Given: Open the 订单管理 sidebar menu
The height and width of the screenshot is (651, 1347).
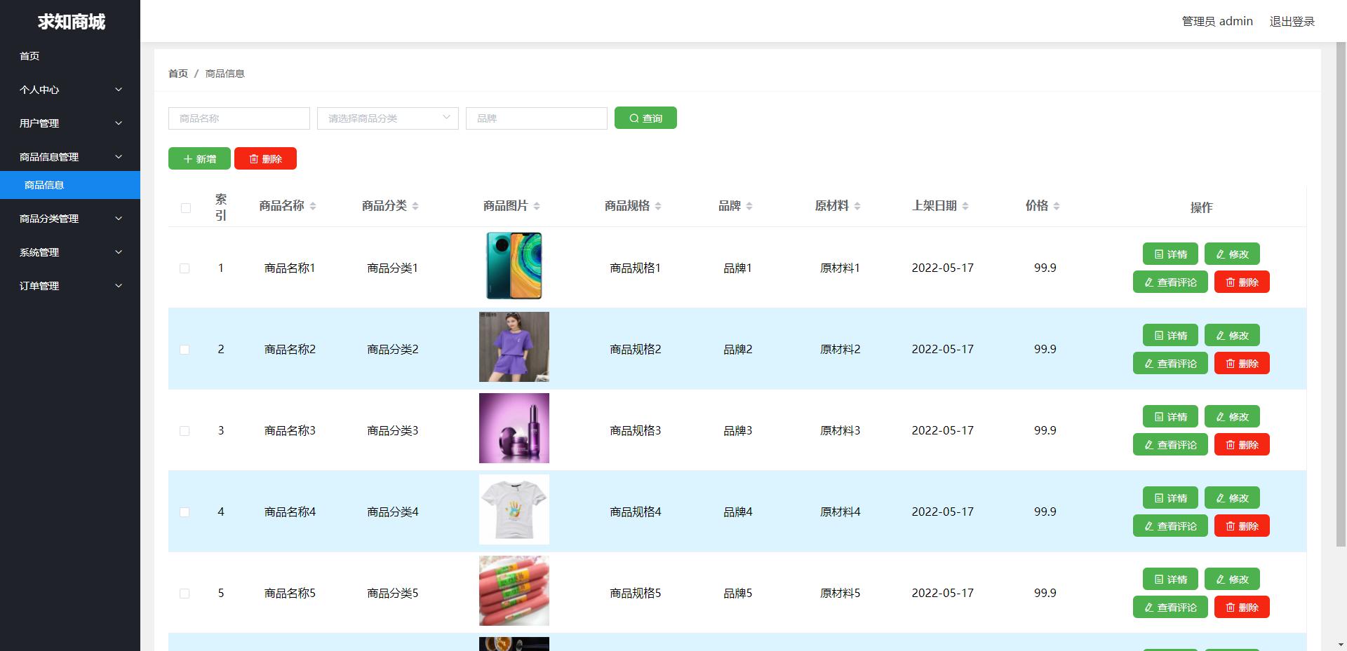Looking at the screenshot, I should [69, 285].
